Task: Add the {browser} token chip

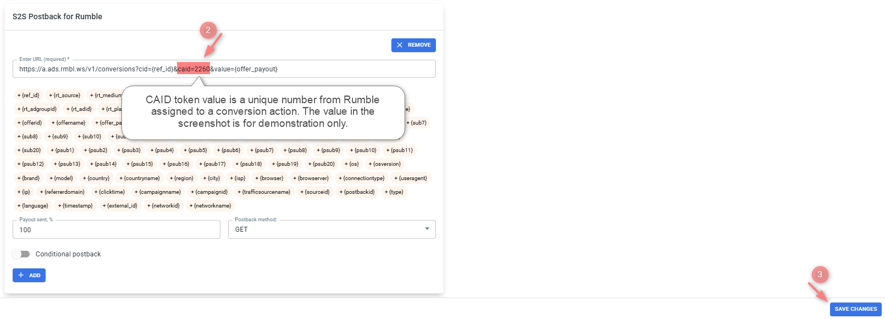Action: pos(269,178)
